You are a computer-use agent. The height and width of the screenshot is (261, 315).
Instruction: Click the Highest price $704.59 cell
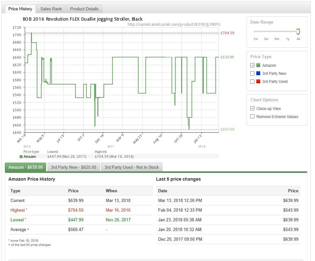(x=76, y=210)
